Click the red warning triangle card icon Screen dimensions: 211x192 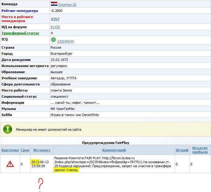[x=10, y=164]
